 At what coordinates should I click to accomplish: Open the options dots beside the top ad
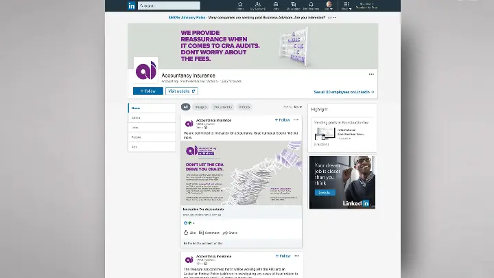[x=335, y=18]
